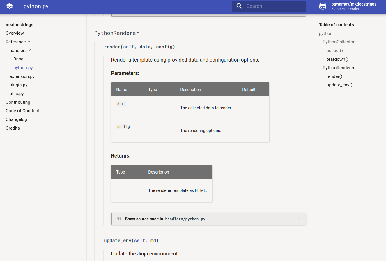Jump to PythonCollector in the table of contents

(x=339, y=42)
